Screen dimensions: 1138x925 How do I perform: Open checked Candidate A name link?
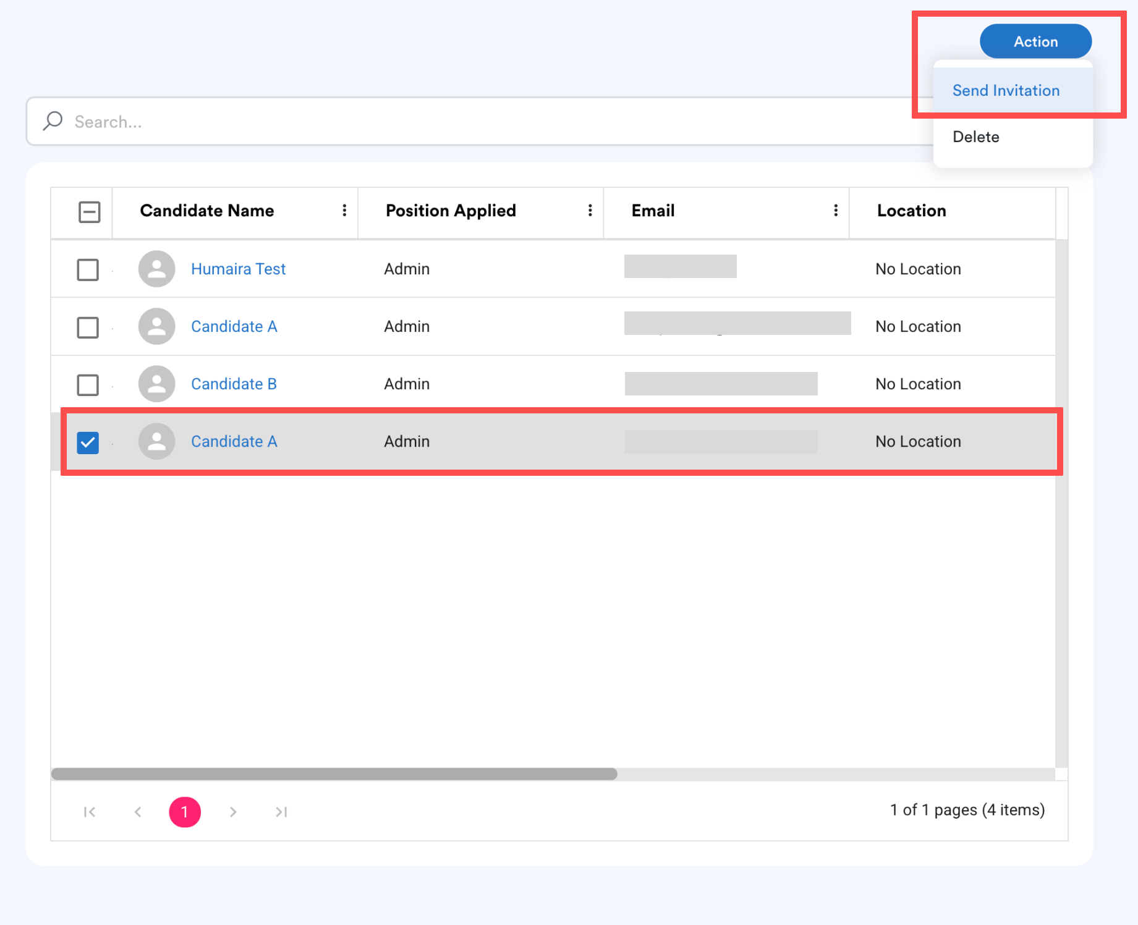(234, 441)
